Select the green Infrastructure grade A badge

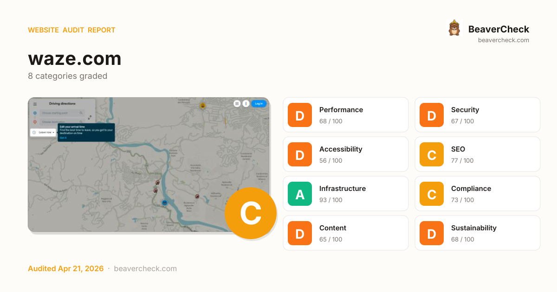pos(300,194)
